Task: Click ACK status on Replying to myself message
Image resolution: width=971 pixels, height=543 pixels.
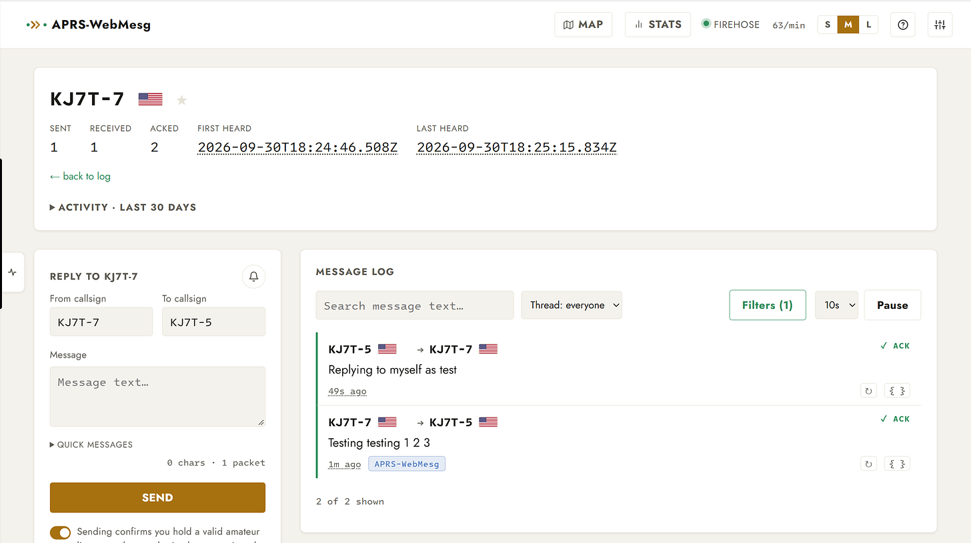Action: (x=895, y=346)
